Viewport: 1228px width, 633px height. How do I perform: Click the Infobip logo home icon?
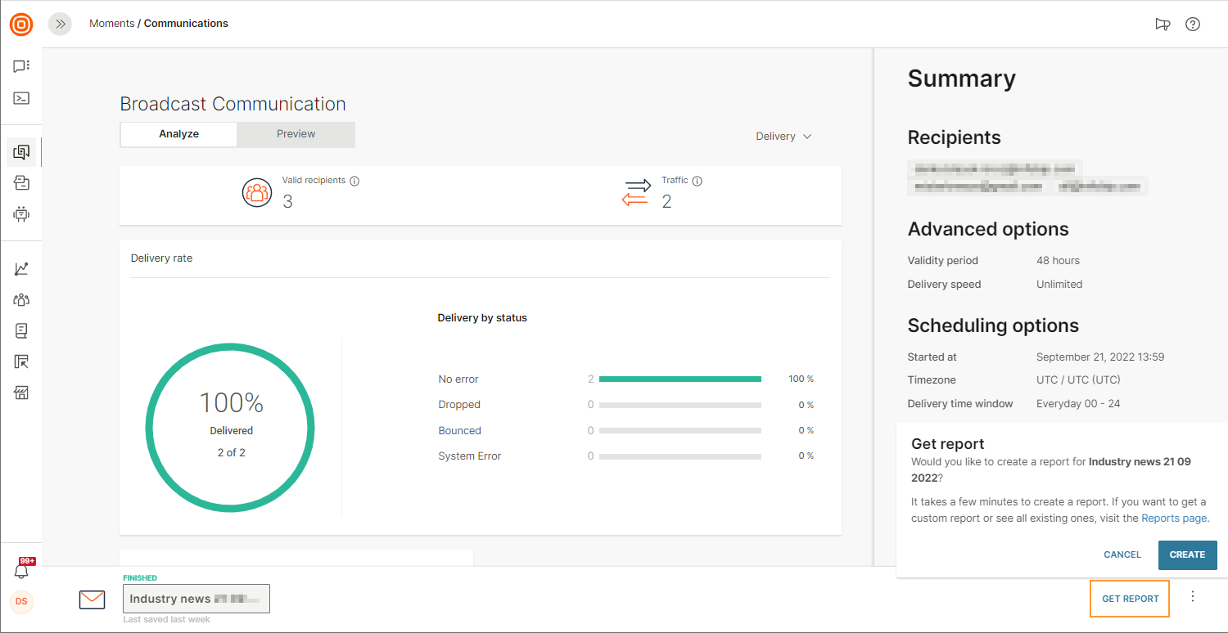coord(21,25)
